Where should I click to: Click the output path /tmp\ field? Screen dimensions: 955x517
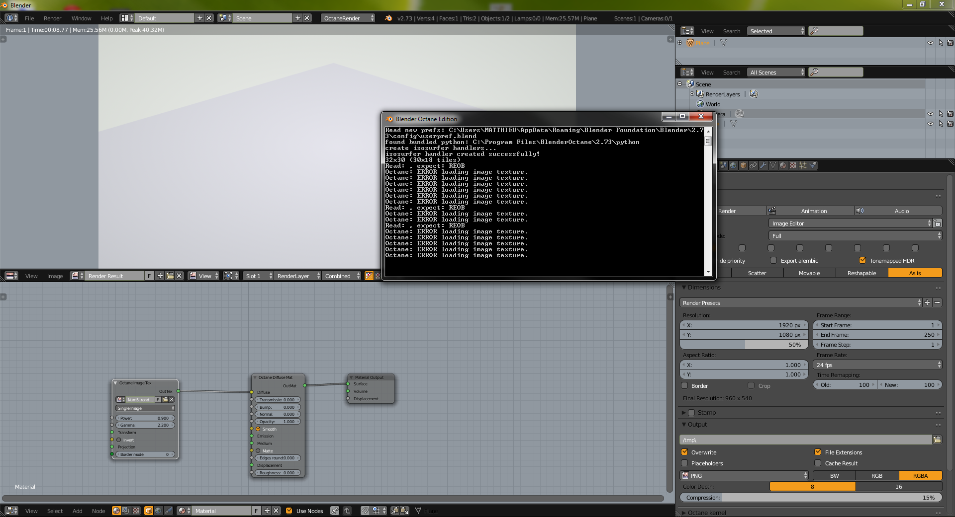coord(806,440)
